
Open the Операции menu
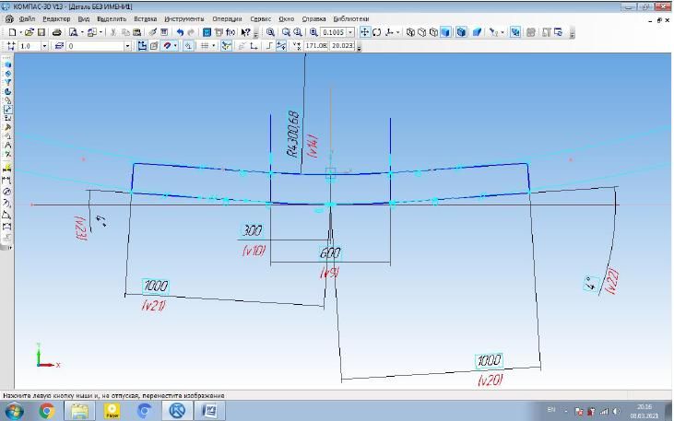click(226, 18)
